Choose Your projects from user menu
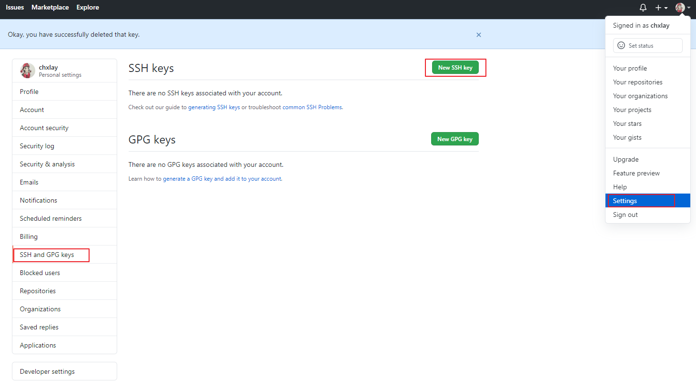This screenshot has height=389, width=696. click(x=647, y=110)
